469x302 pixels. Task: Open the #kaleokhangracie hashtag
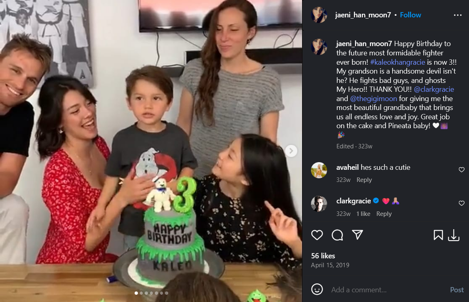397,62
